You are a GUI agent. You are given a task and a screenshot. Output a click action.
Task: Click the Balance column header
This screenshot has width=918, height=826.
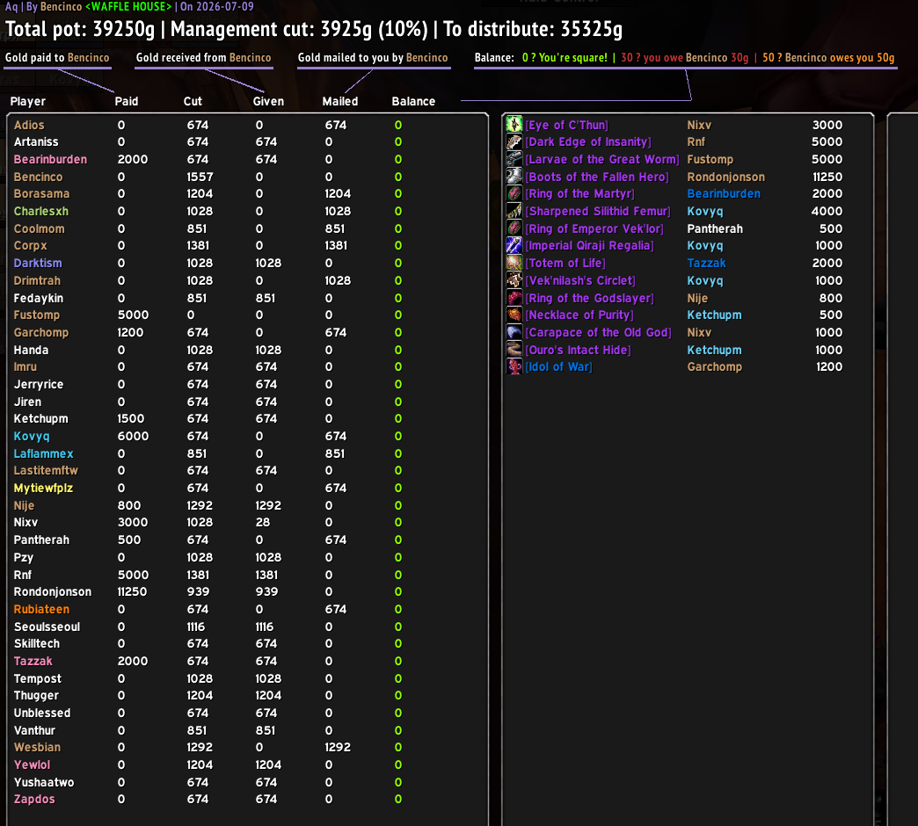click(413, 101)
